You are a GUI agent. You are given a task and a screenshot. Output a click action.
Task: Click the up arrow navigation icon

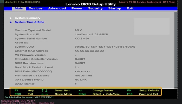(43, 90)
